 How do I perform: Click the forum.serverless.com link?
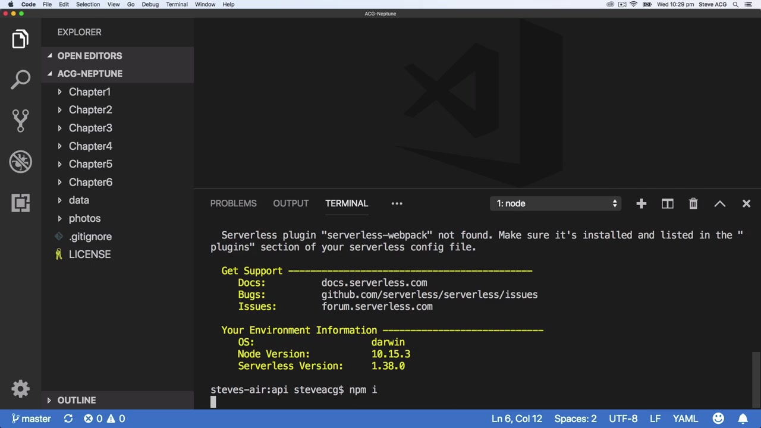pos(377,307)
